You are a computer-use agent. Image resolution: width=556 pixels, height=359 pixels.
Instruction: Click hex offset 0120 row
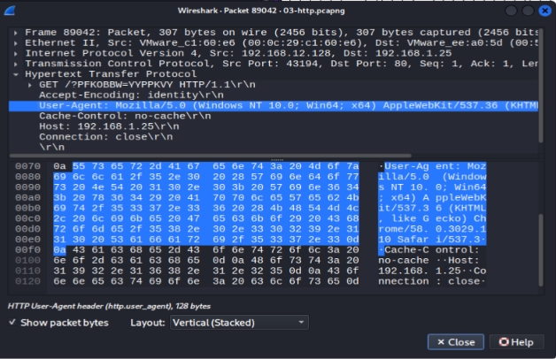[x=27, y=281]
